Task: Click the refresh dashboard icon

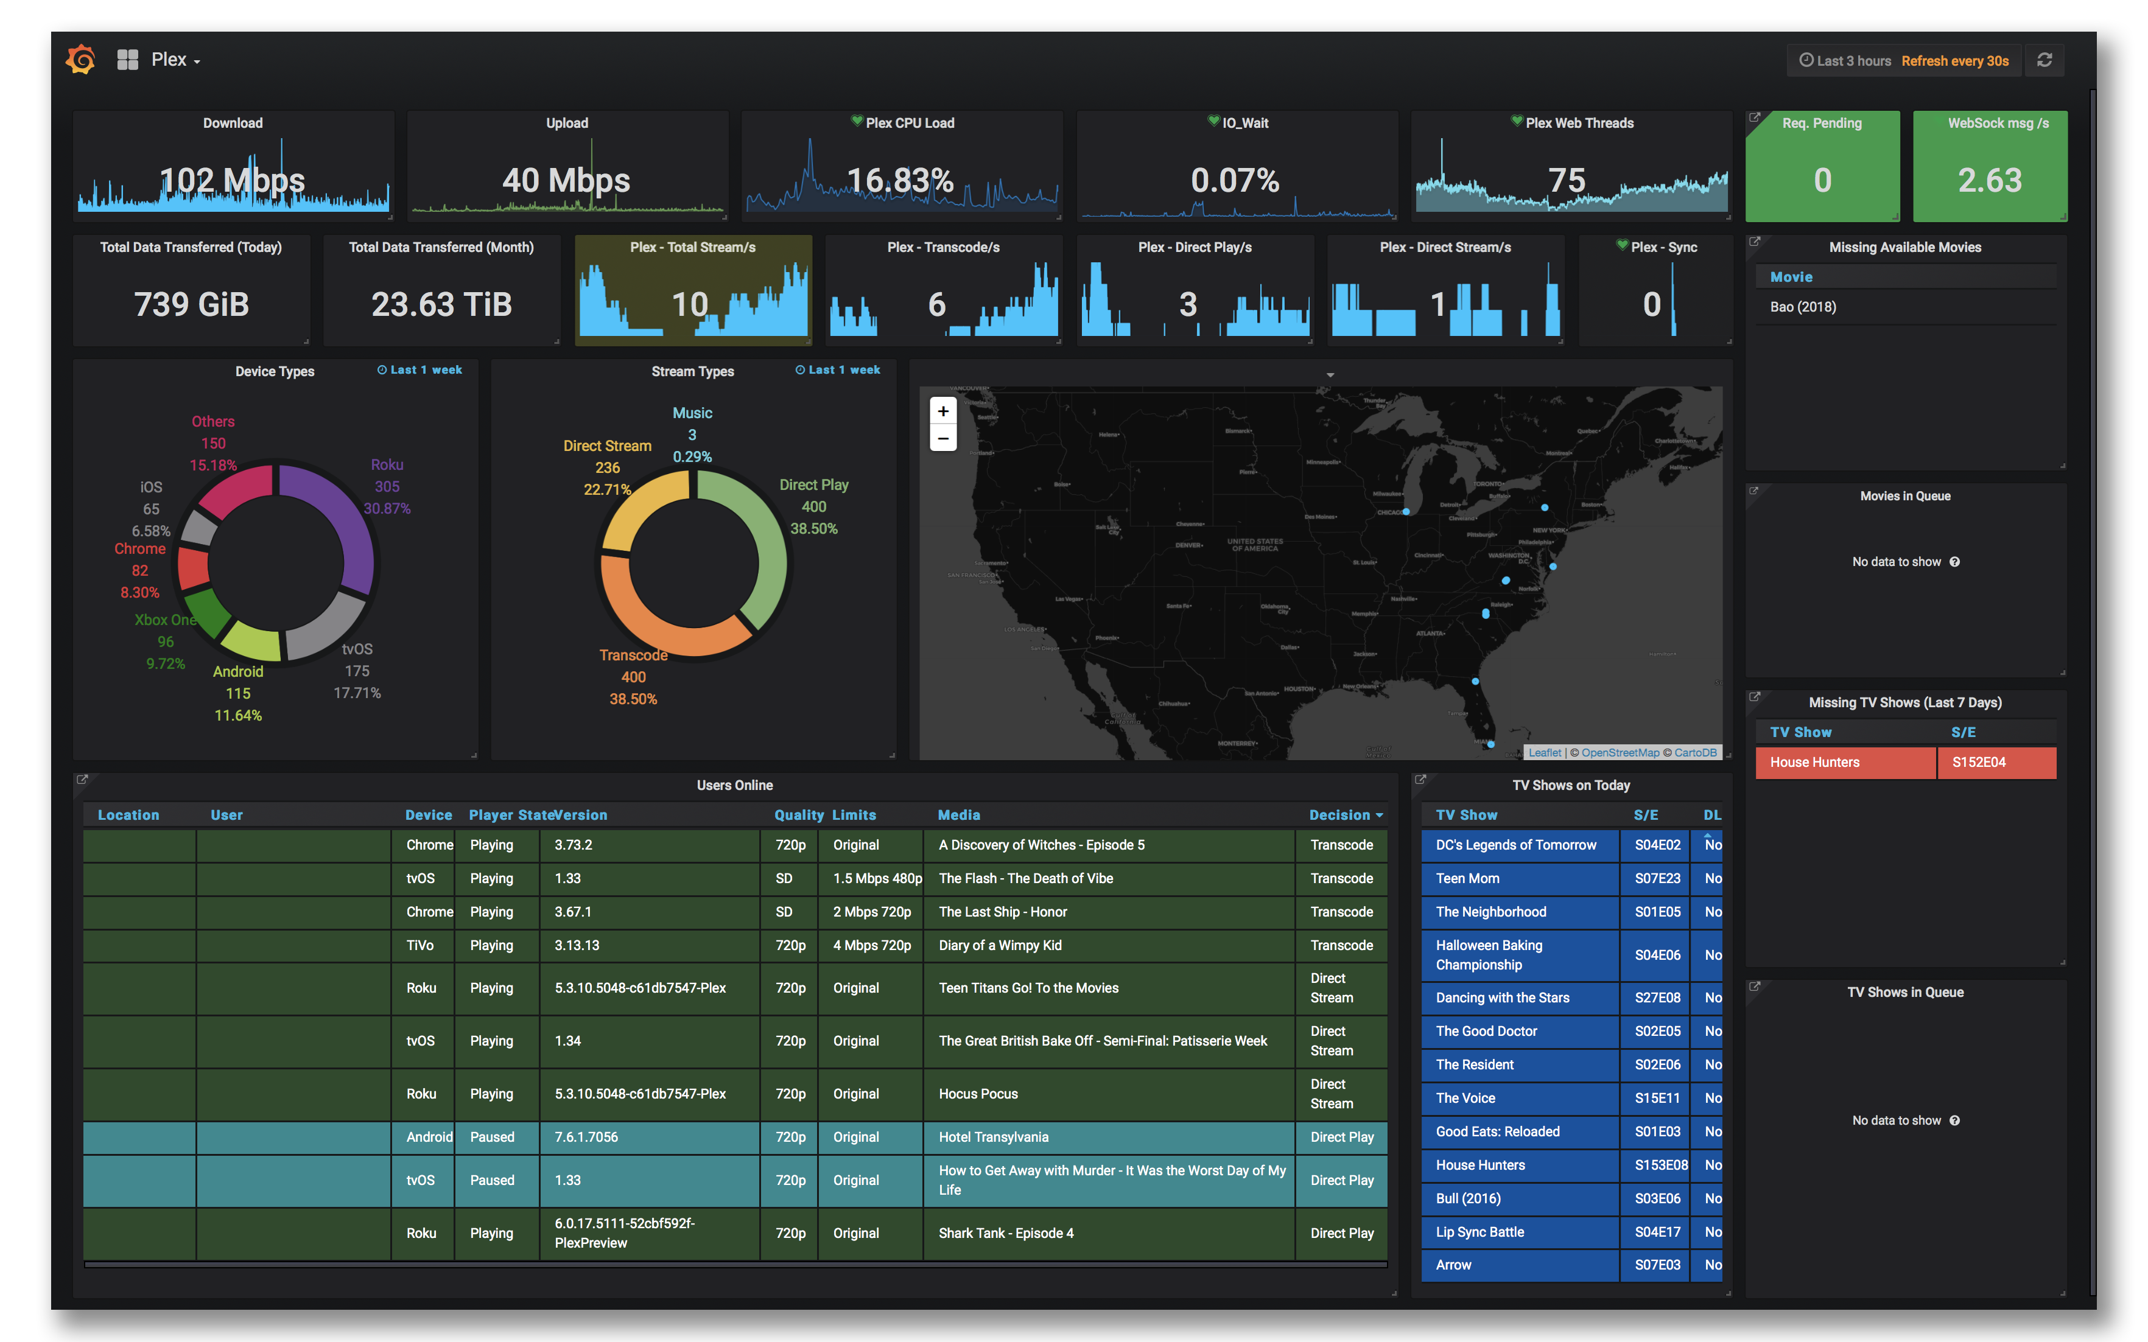Action: [2044, 60]
